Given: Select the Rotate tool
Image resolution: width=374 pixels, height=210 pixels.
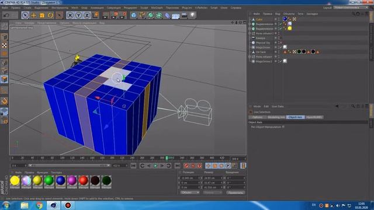Looking at the screenshot, I should 51,16.
